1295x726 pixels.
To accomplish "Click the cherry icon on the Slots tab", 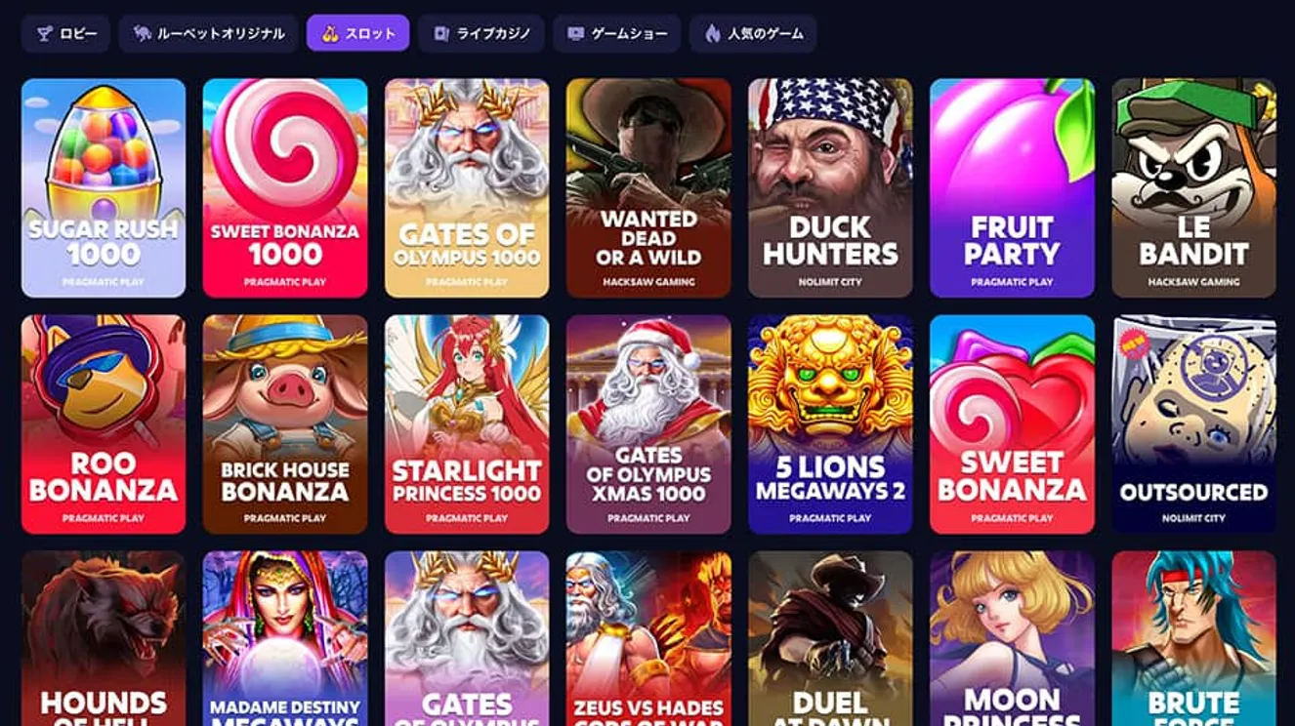I will tap(329, 33).
